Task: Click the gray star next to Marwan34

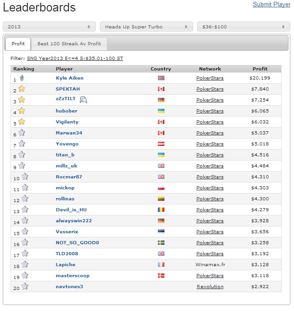Action: coord(21,133)
